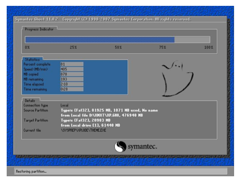Click the MB remaining value 193
Image resolution: width=237 pixels, height=180 pixels.
pos(72,79)
